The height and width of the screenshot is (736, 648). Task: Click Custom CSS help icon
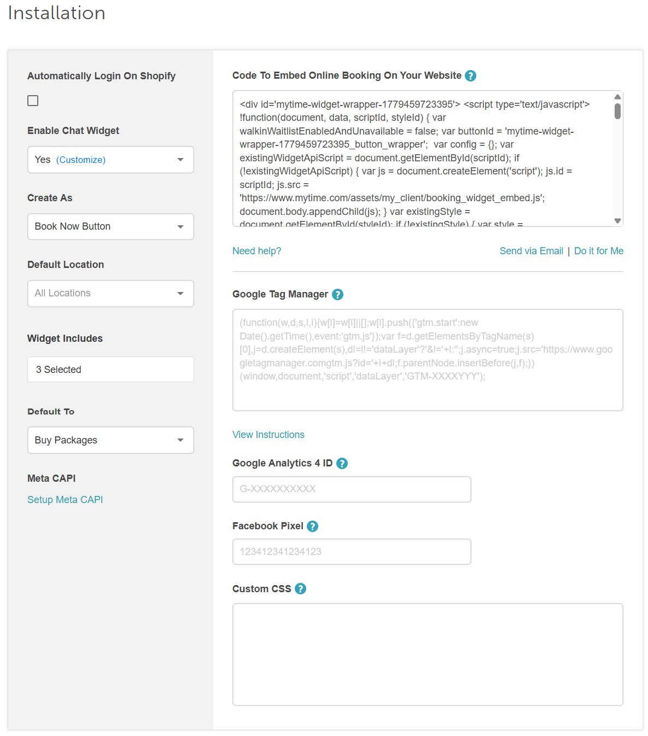[x=300, y=589]
